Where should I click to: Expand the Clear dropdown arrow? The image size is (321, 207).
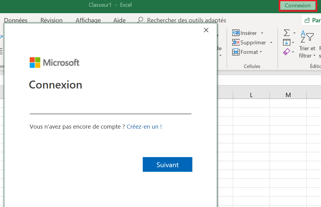pos(293,52)
